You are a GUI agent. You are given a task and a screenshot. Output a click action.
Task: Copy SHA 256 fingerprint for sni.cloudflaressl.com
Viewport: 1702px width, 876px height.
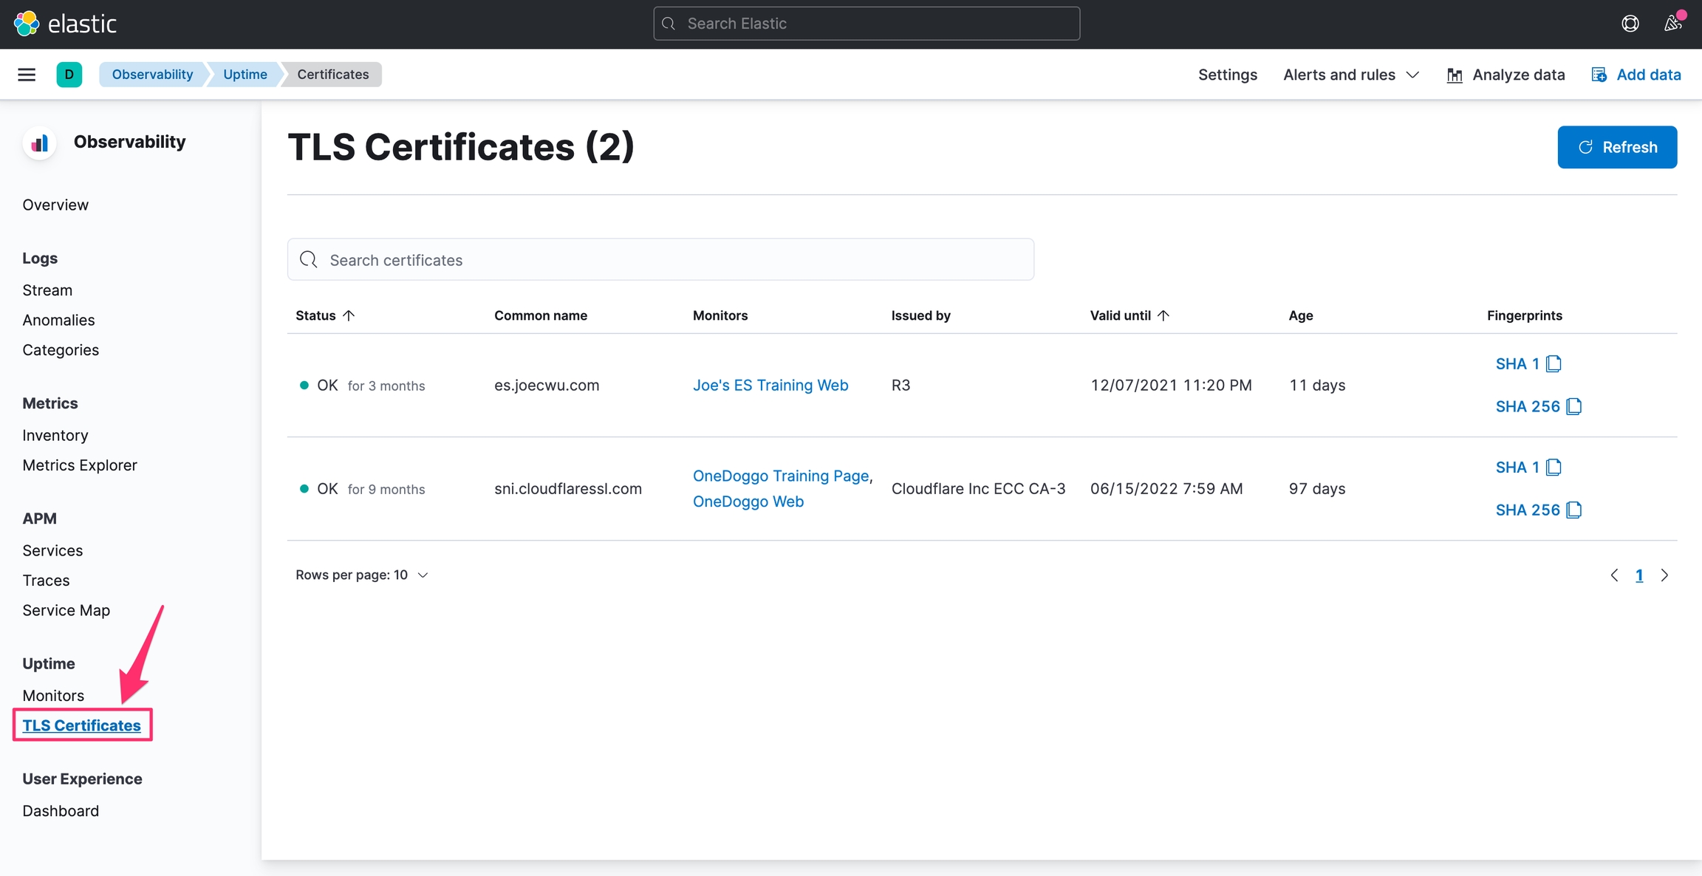[1574, 510]
